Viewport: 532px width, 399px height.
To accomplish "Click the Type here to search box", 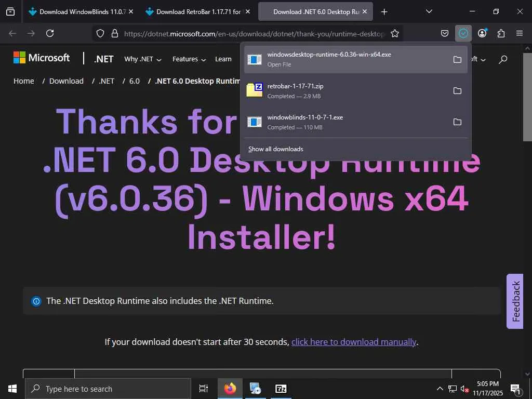I will (108, 389).
